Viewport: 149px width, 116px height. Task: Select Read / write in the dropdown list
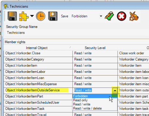click(x=95, y=104)
